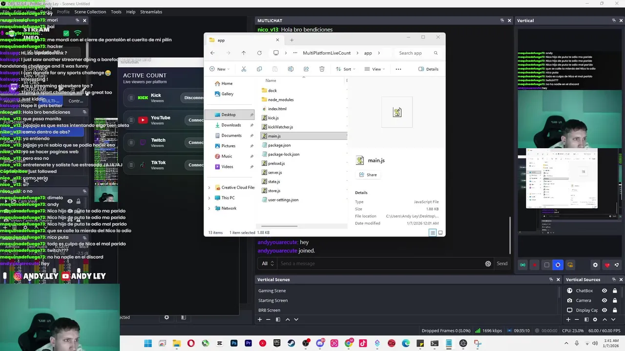
Task: Toggle lock on the ChatBox source
Action: point(615,291)
